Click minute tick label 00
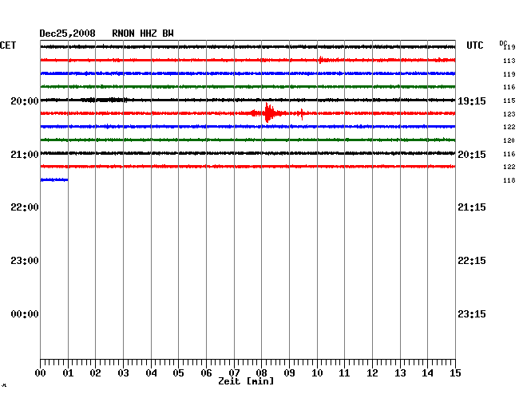The width and height of the screenshot is (519, 394). point(41,373)
